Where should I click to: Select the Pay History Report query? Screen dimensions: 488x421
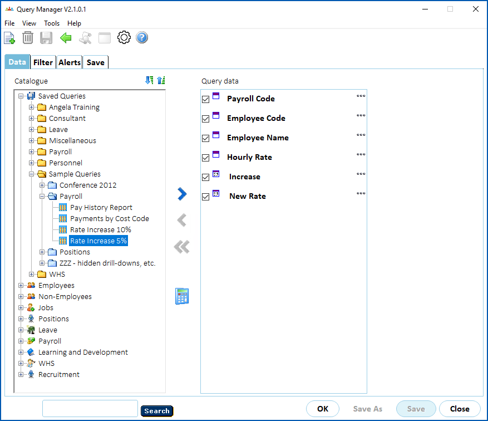pos(101,208)
